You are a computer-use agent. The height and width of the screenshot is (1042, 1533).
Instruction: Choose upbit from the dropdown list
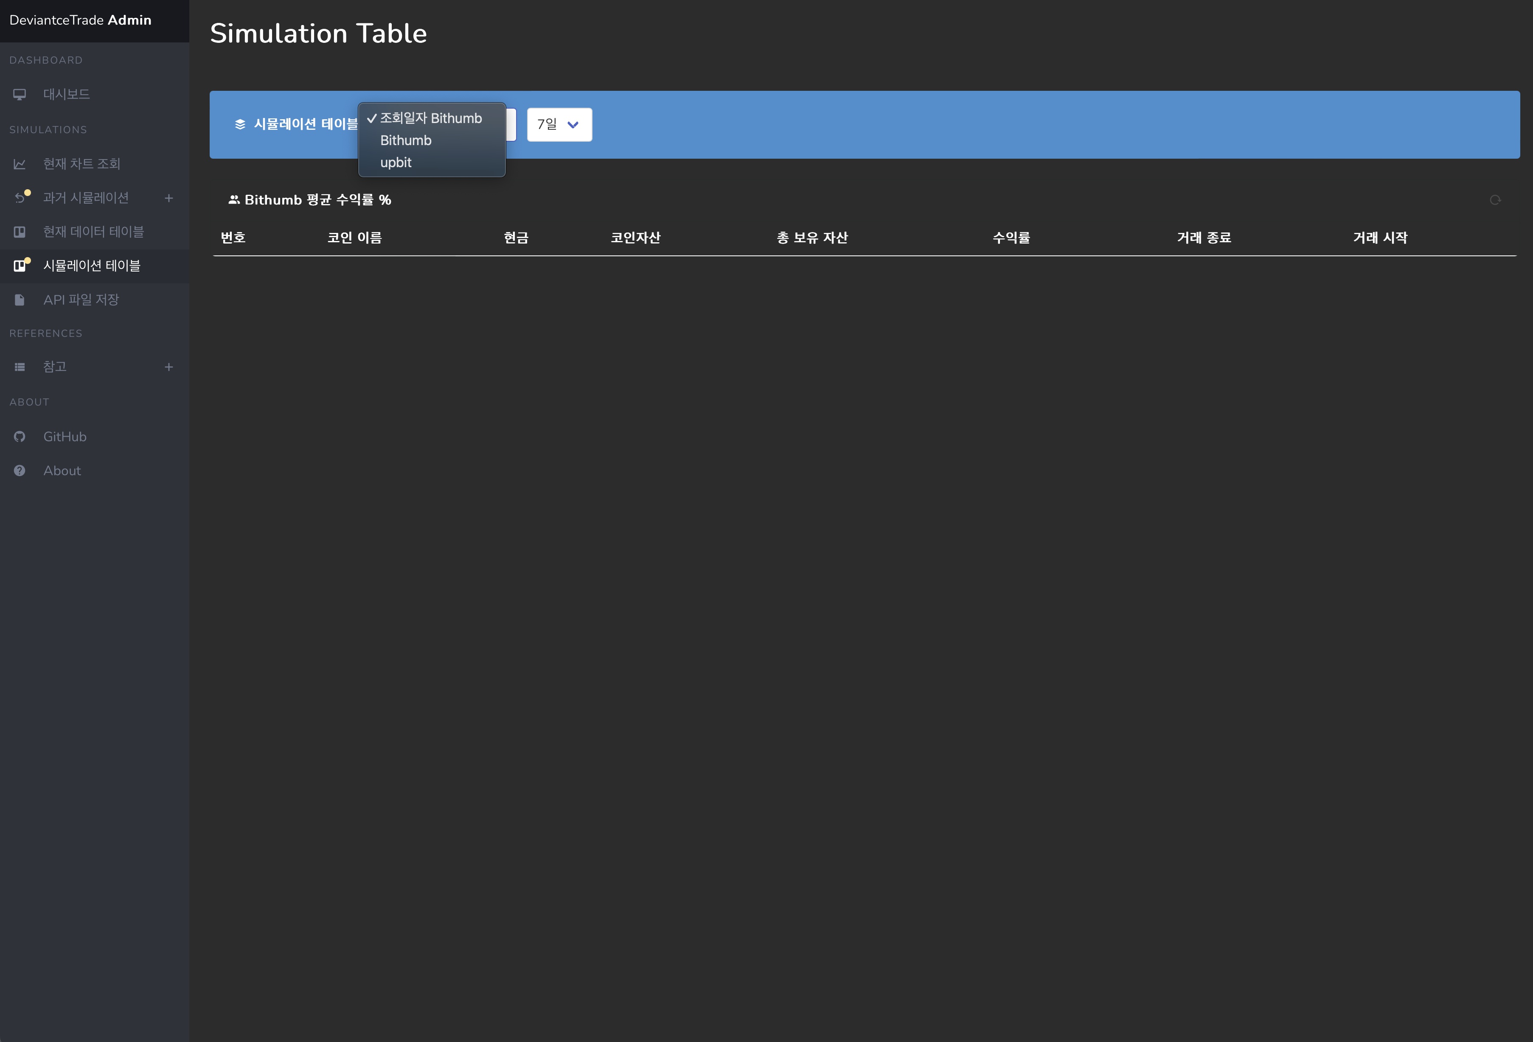click(396, 163)
